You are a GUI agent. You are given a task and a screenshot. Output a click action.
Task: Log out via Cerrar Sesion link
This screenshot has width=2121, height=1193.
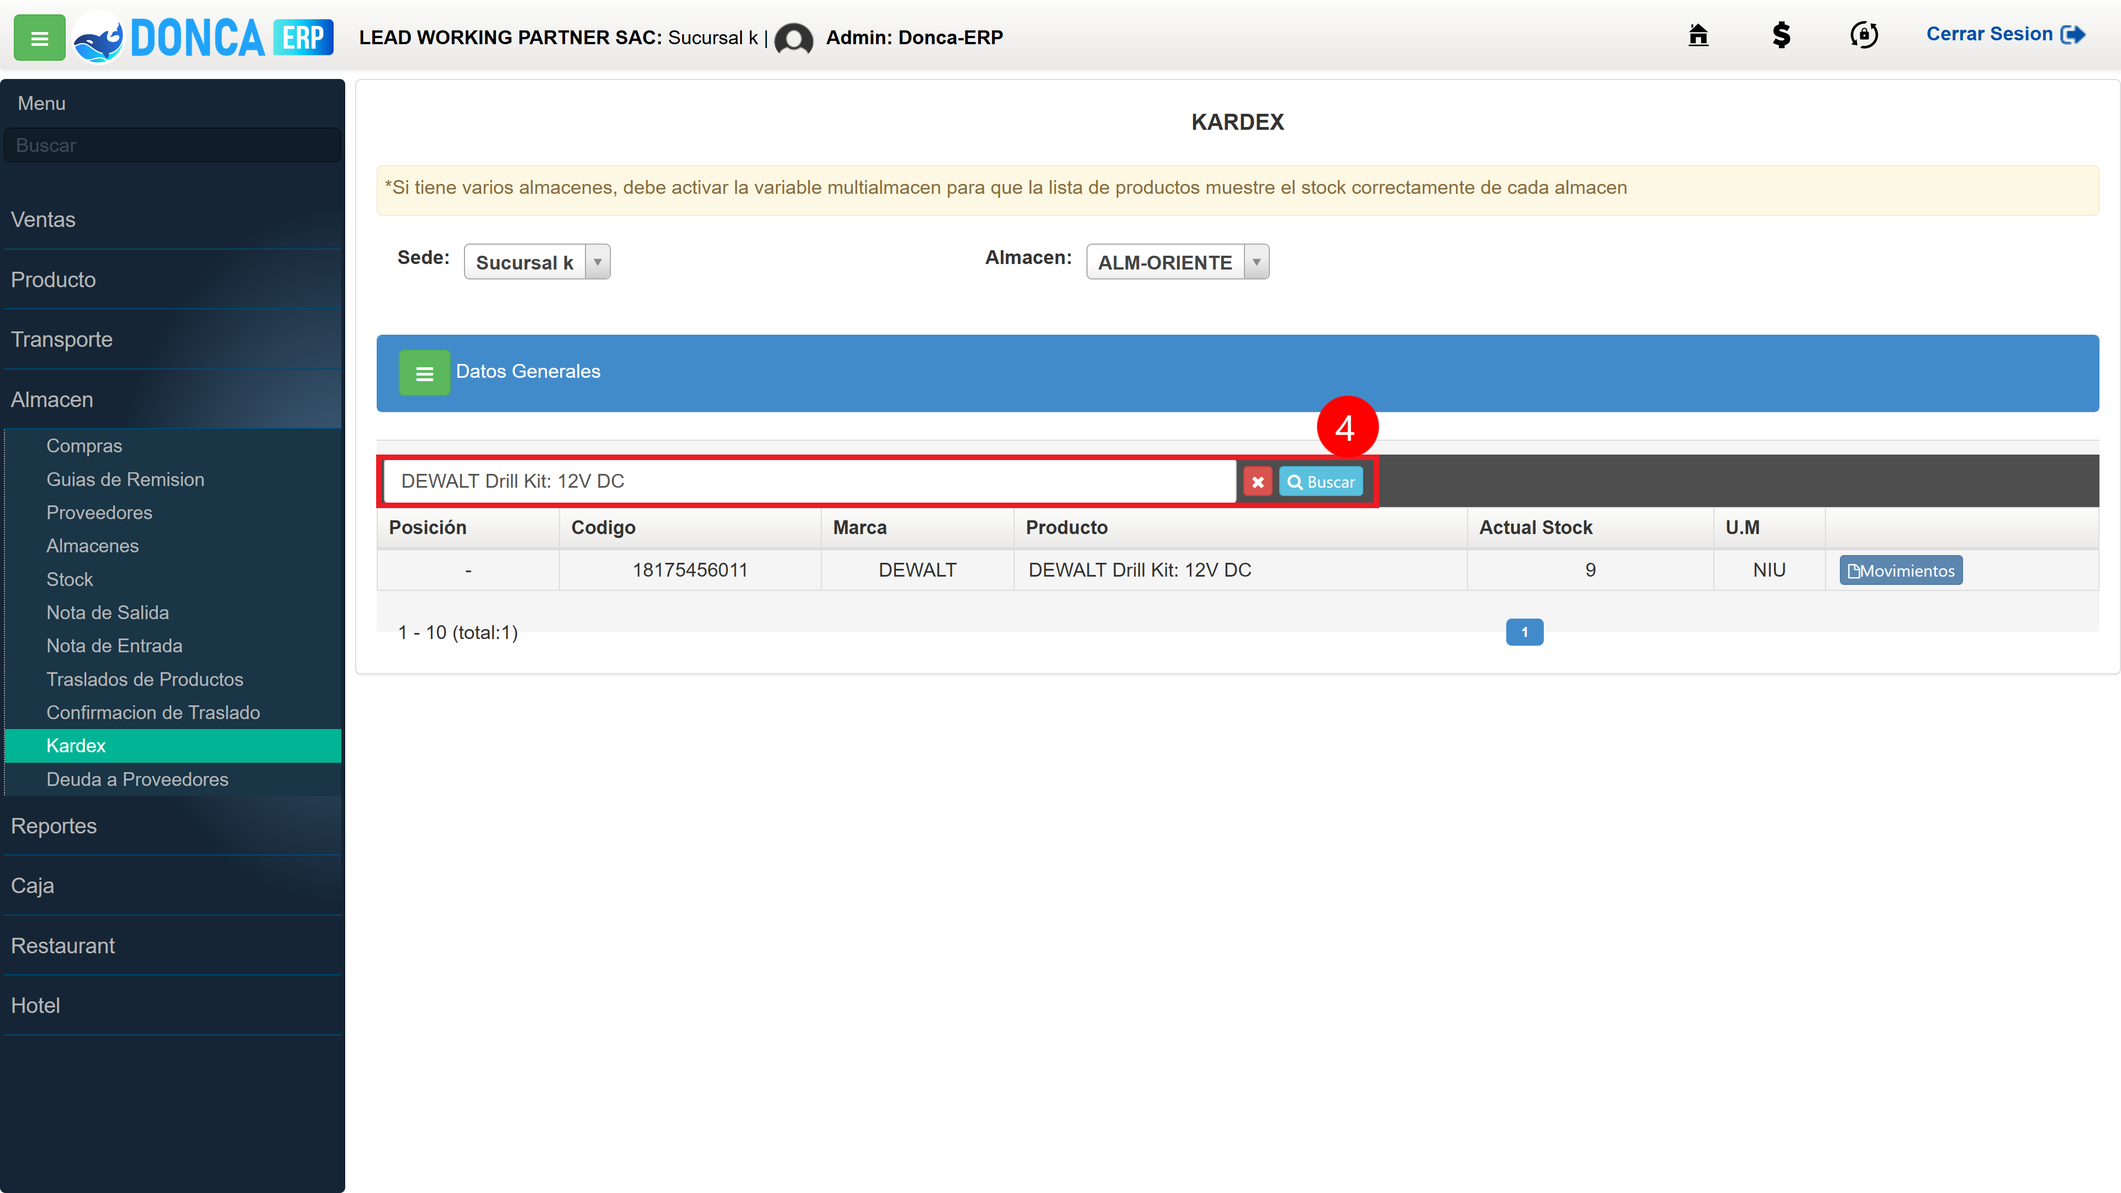2005,35
